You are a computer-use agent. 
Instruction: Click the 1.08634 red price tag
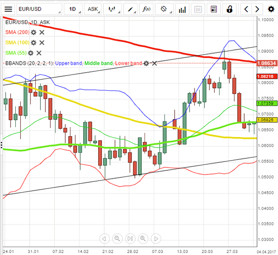pos(267,63)
